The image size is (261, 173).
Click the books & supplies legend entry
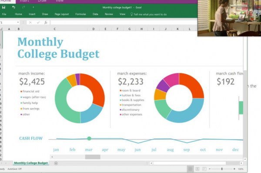(x=132, y=100)
